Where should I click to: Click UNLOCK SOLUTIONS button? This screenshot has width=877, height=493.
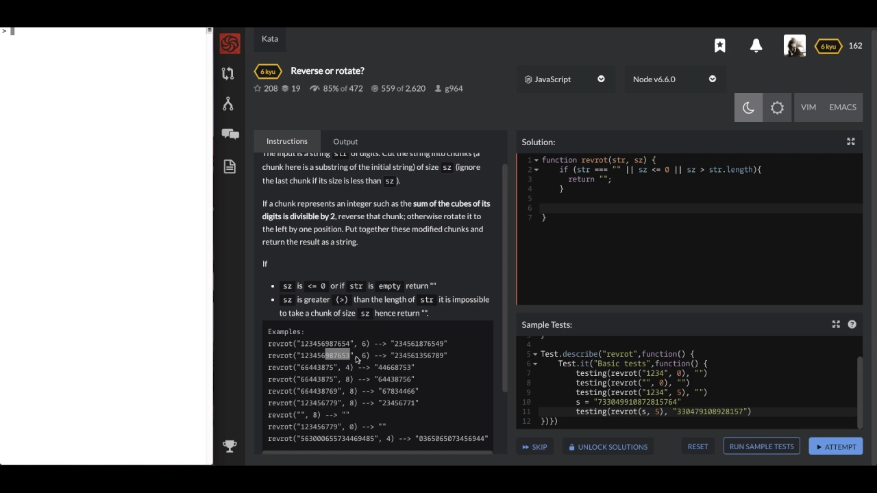(608, 447)
